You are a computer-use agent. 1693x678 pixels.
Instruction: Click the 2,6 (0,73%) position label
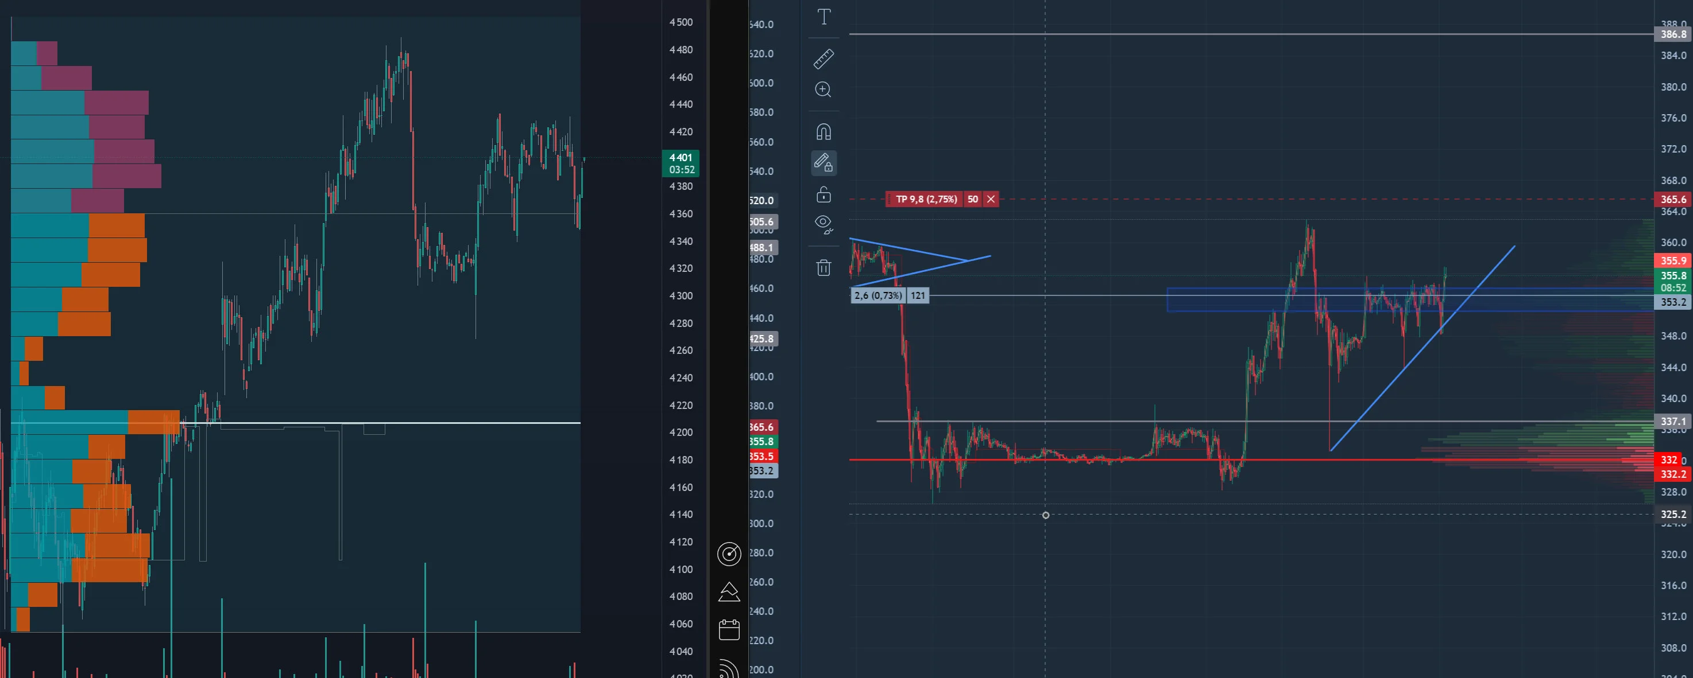click(x=879, y=295)
